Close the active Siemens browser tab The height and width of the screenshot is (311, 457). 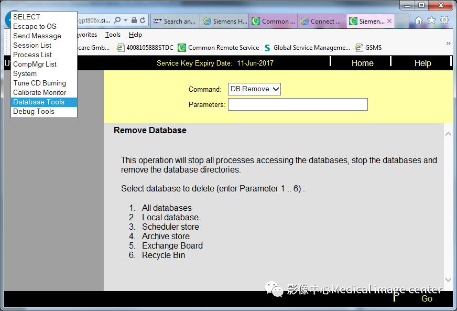tap(389, 22)
